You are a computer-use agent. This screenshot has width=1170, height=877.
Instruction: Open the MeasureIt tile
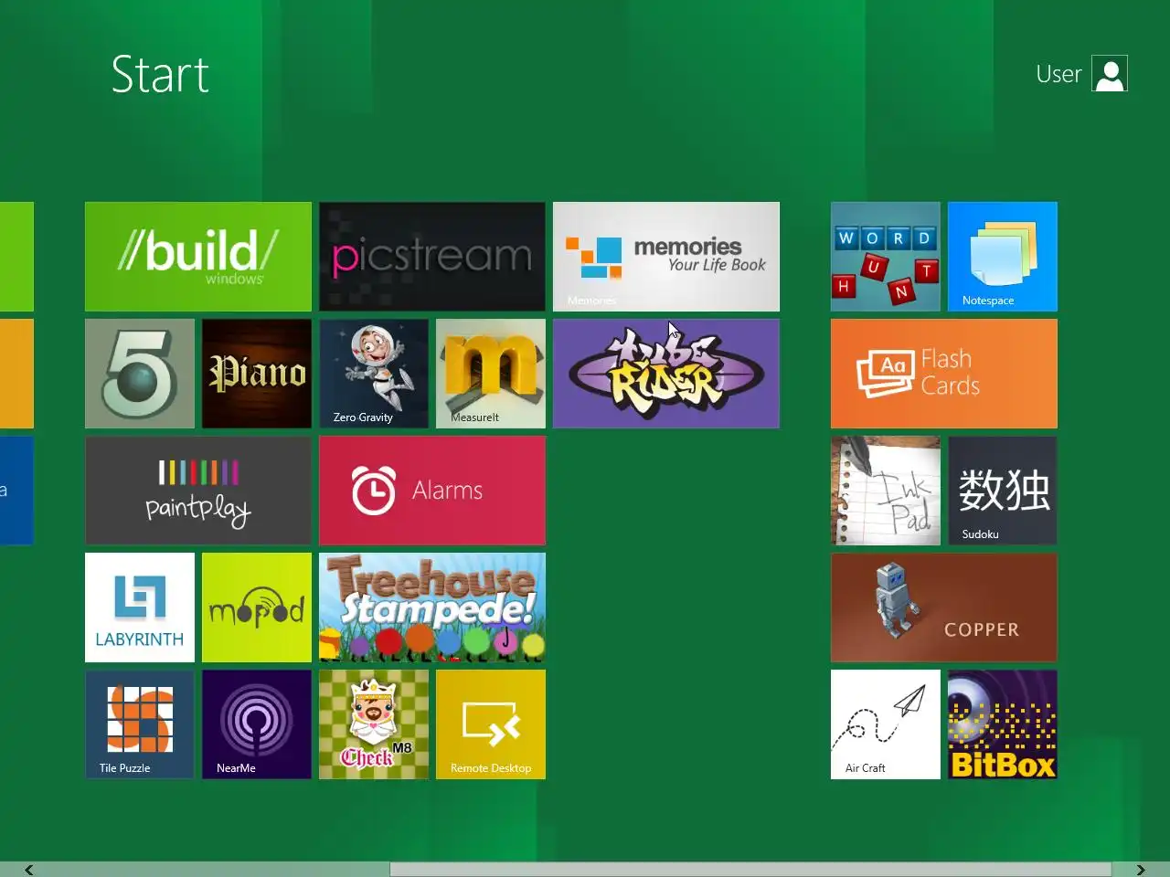[491, 374]
